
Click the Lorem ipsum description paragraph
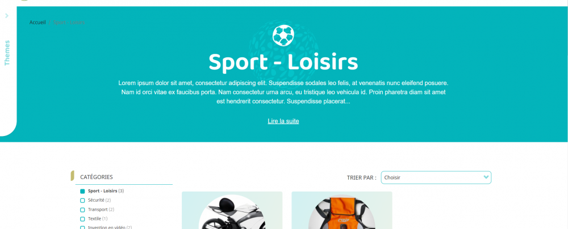click(x=283, y=92)
